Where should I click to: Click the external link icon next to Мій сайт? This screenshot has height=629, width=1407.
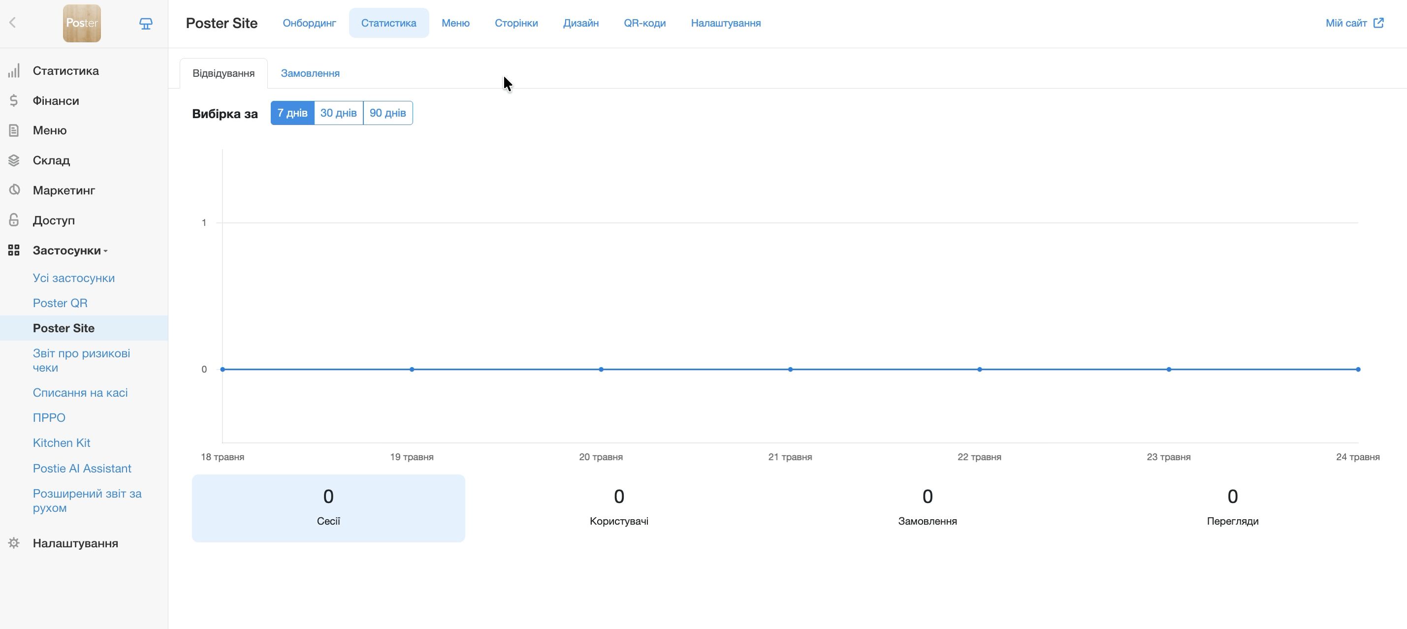point(1378,23)
